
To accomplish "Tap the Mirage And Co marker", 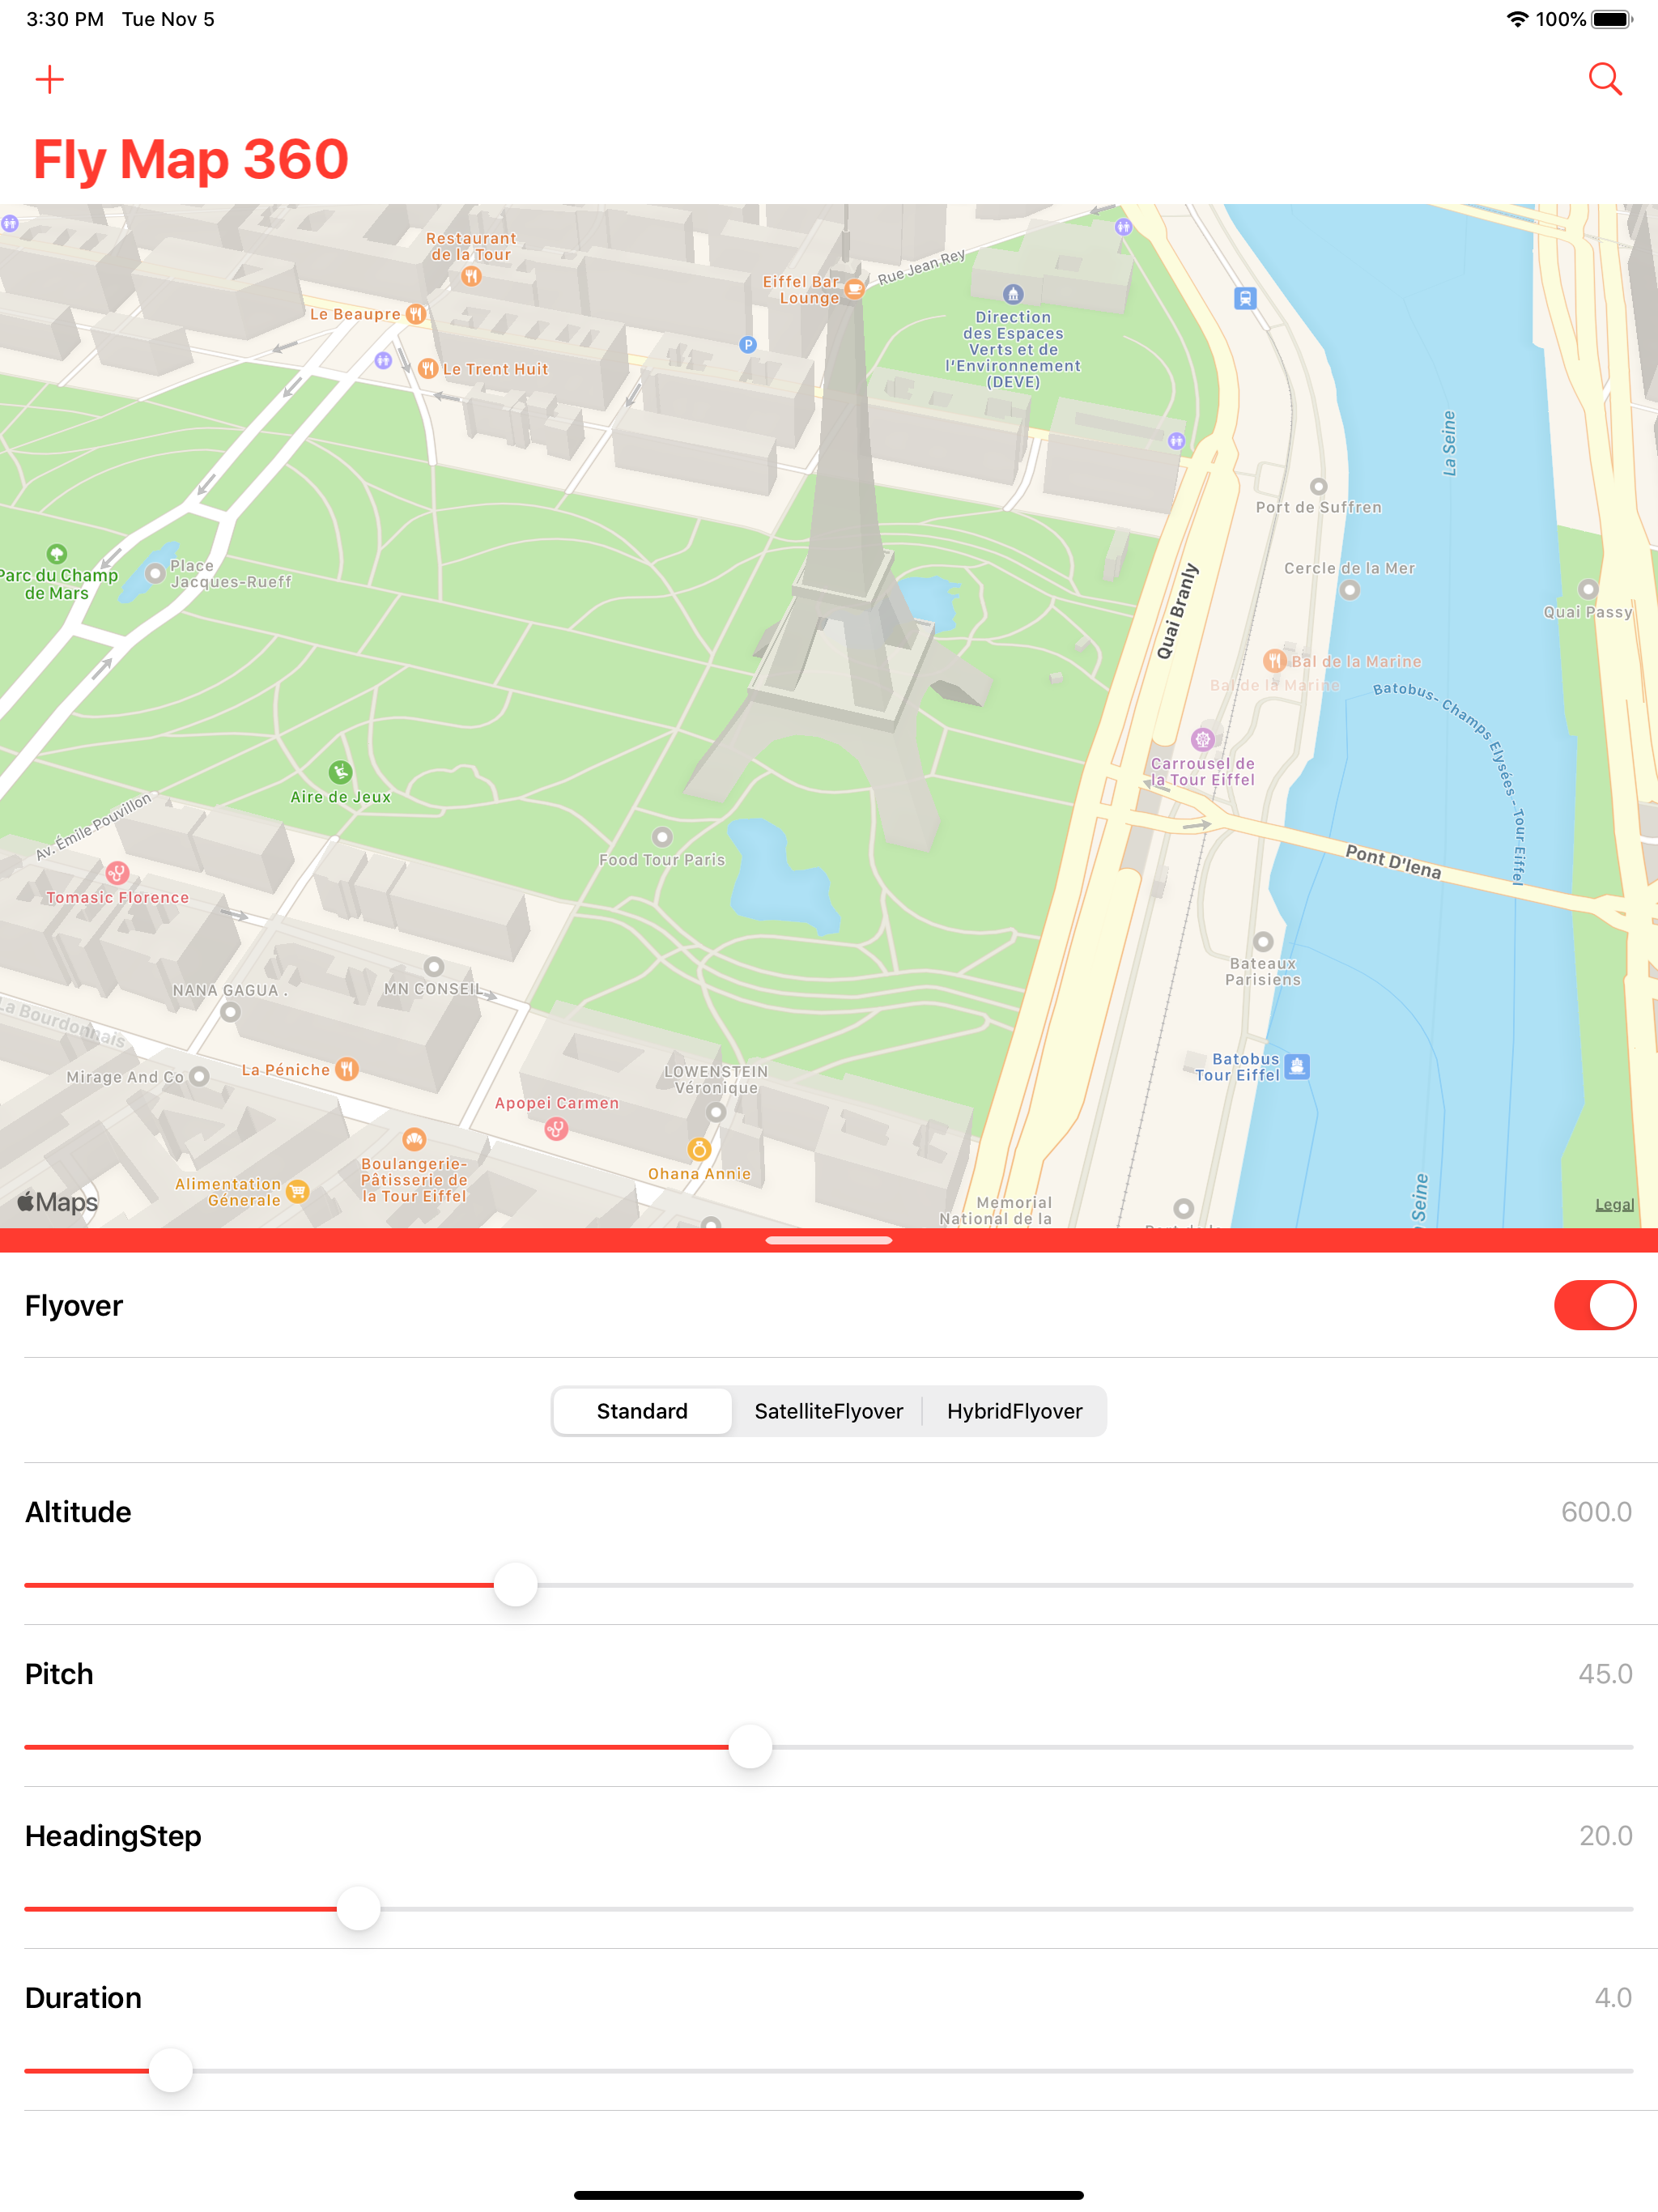I will coord(199,1077).
